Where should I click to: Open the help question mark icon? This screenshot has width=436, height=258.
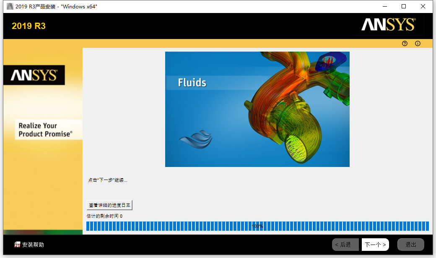click(405, 43)
